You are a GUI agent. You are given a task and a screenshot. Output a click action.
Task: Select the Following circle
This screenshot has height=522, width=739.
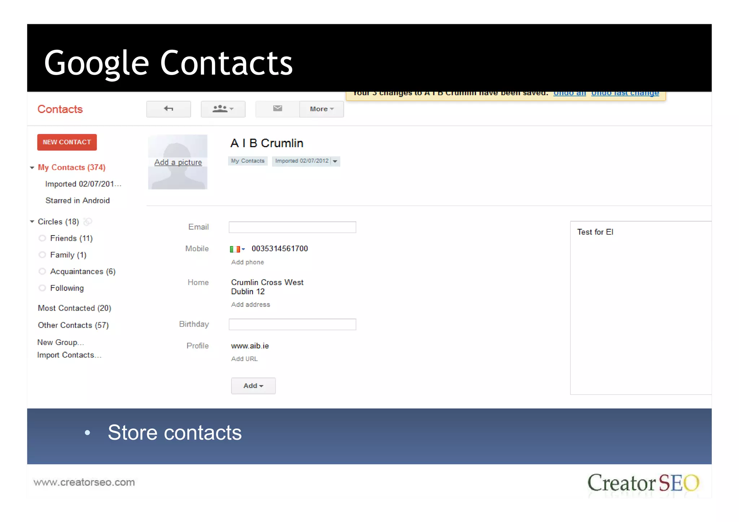click(67, 288)
